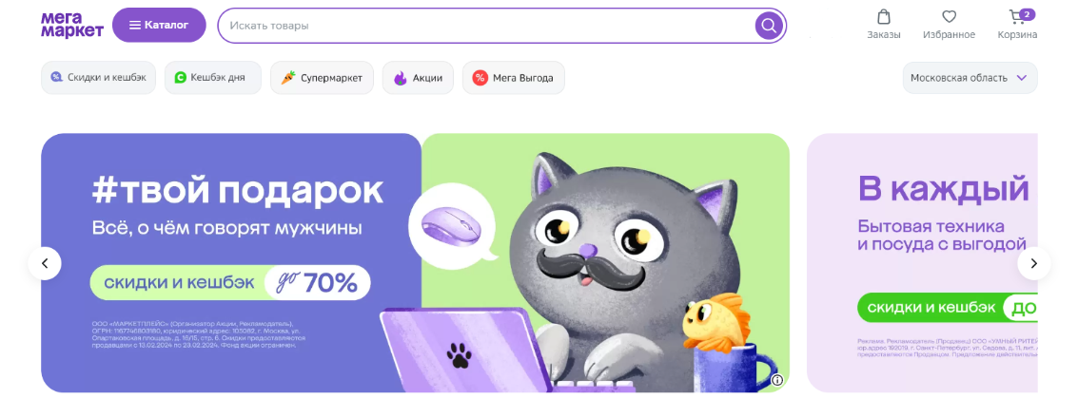Open Избранное heart icon

click(x=949, y=17)
